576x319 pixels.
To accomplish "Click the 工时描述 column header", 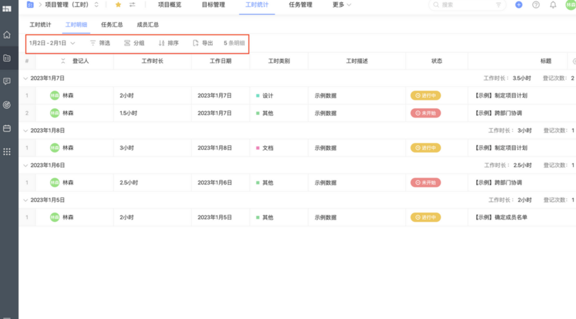I will pos(357,61).
